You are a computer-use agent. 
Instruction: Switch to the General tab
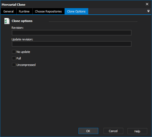[8, 11]
